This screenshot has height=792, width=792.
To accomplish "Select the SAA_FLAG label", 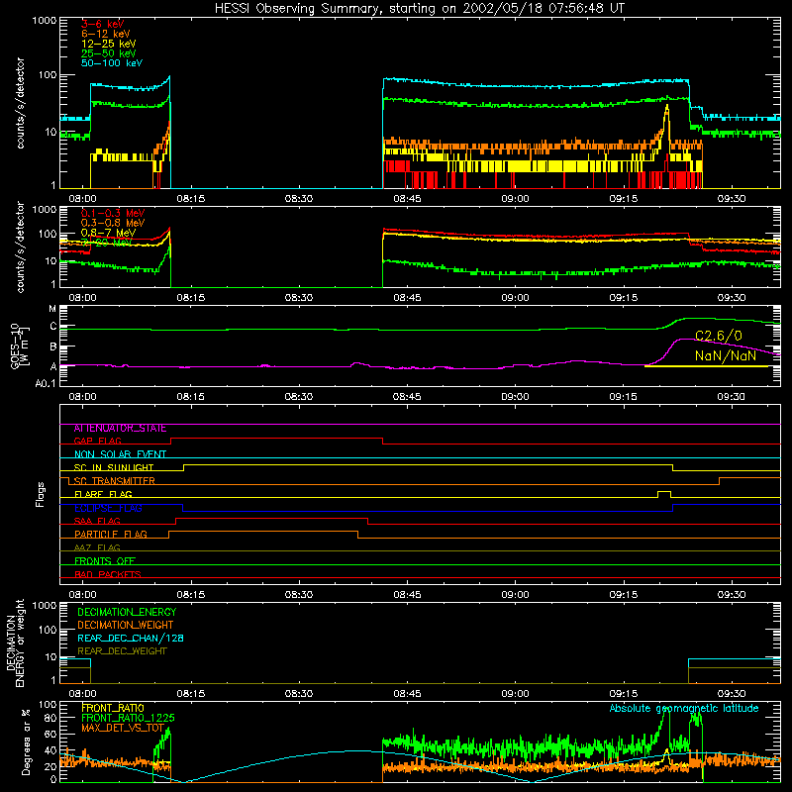I will pyautogui.click(x=97, y=521).
